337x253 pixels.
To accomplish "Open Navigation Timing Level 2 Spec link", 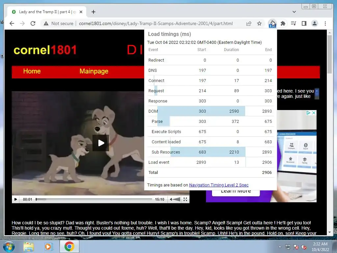I will coord(219,185).
